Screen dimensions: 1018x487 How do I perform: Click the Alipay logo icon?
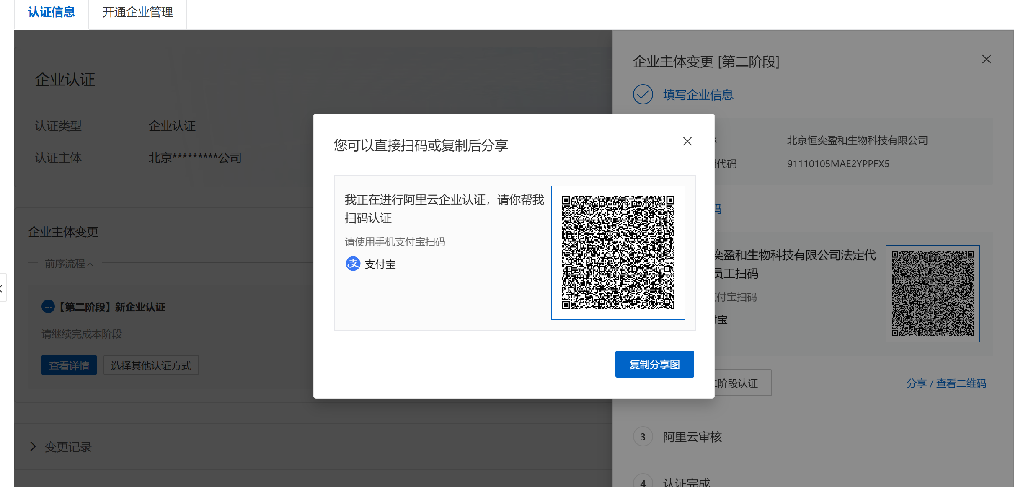353,264
